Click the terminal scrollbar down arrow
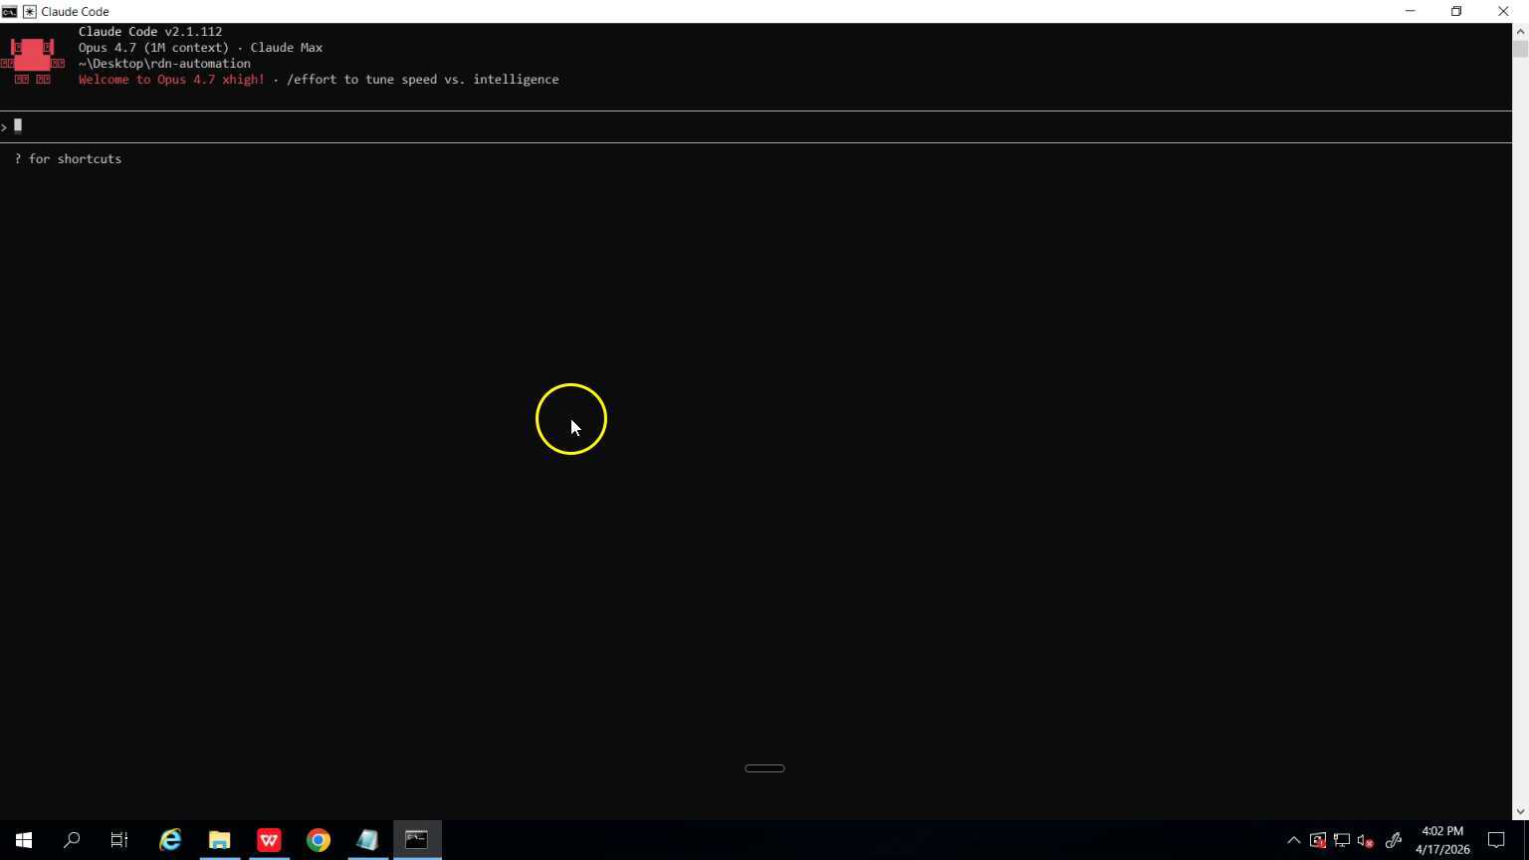Viewport: 1529px width, 860px height. pos(1520,812)
